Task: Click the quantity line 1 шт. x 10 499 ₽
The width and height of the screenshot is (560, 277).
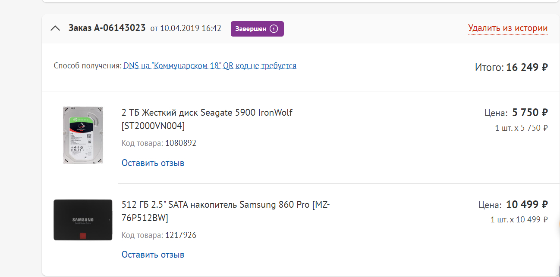Action: [519, 219]
